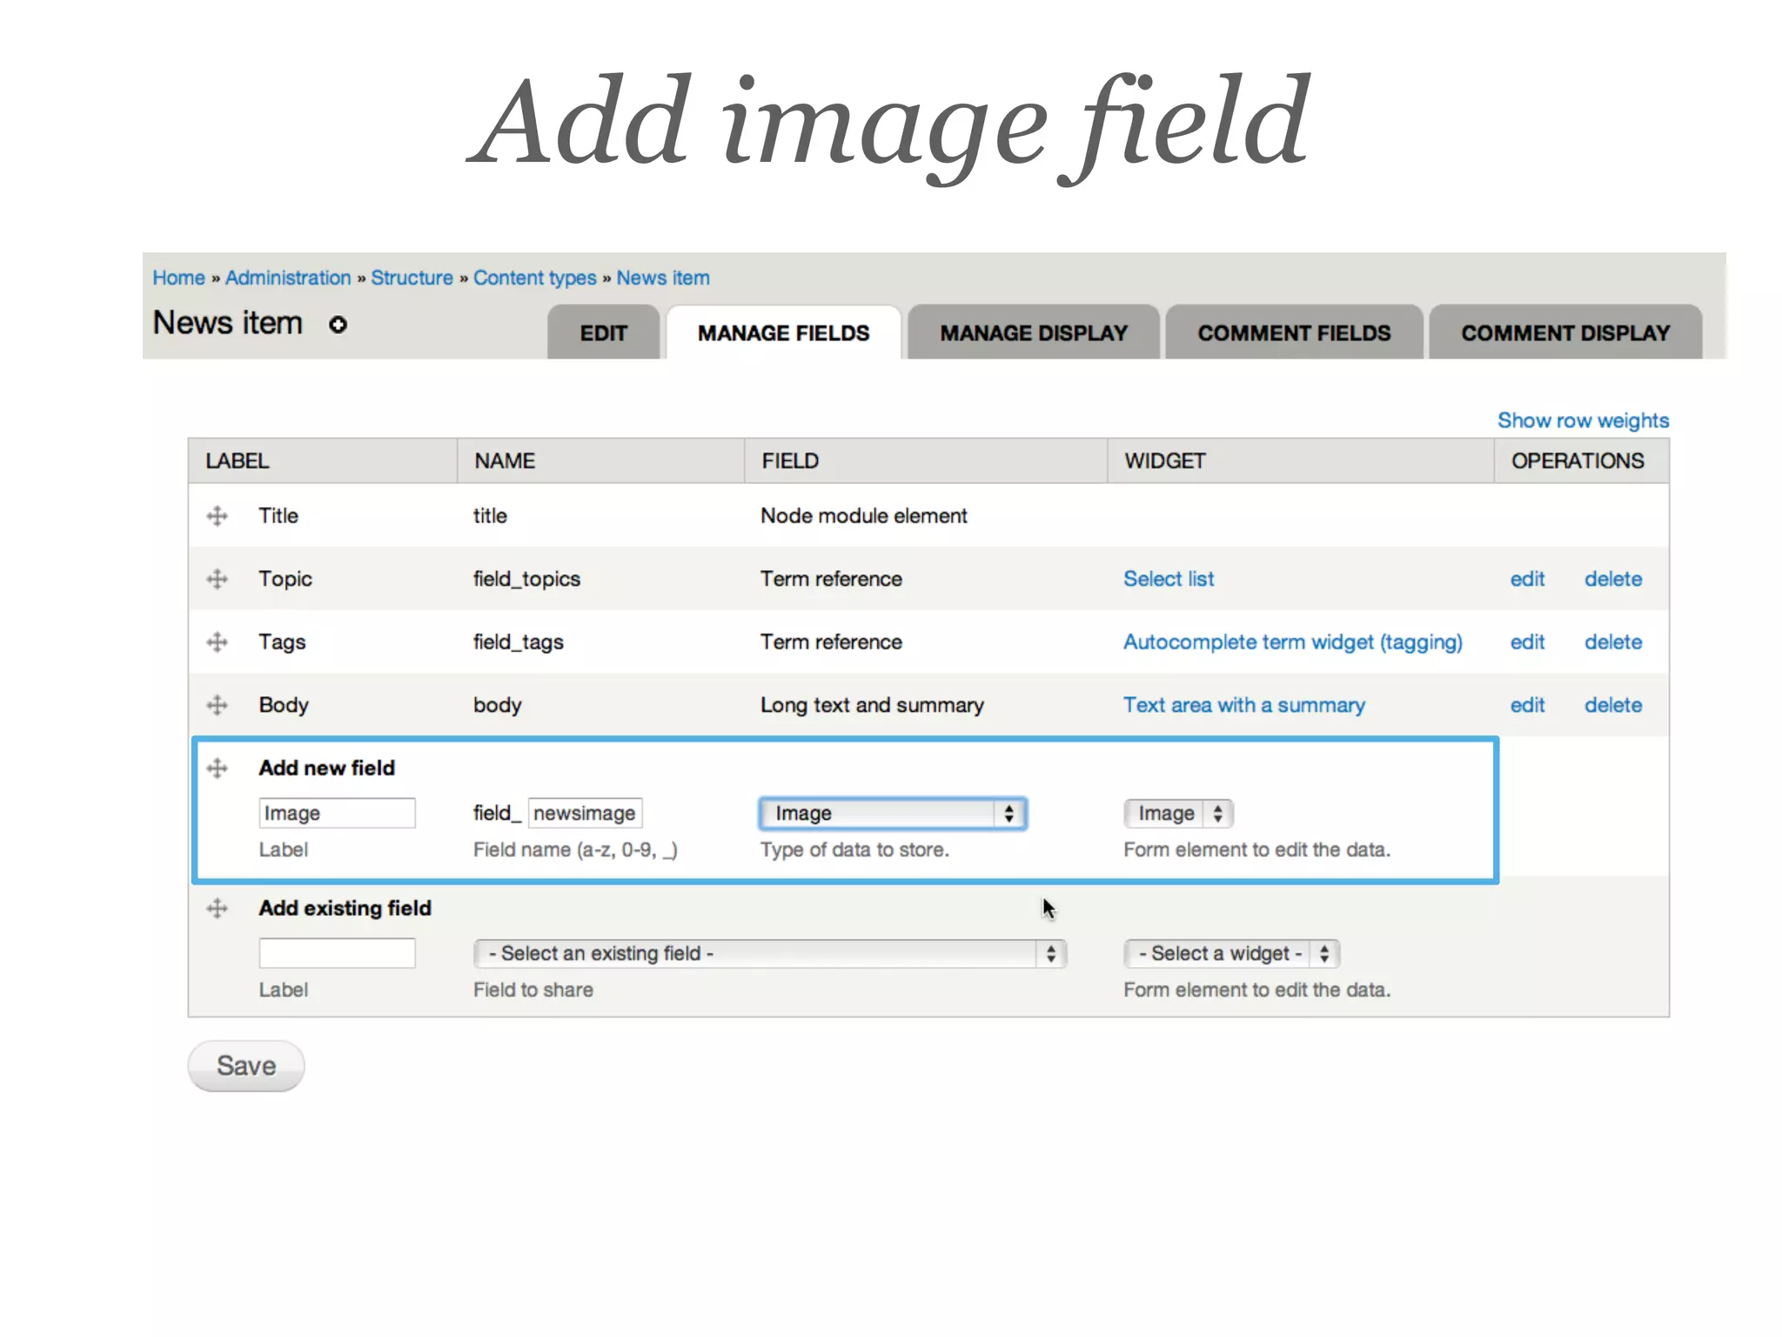The height and width of the screenshot is (1337, 1782).
Task: Switch to the EDIT tab
Action: 603,333
